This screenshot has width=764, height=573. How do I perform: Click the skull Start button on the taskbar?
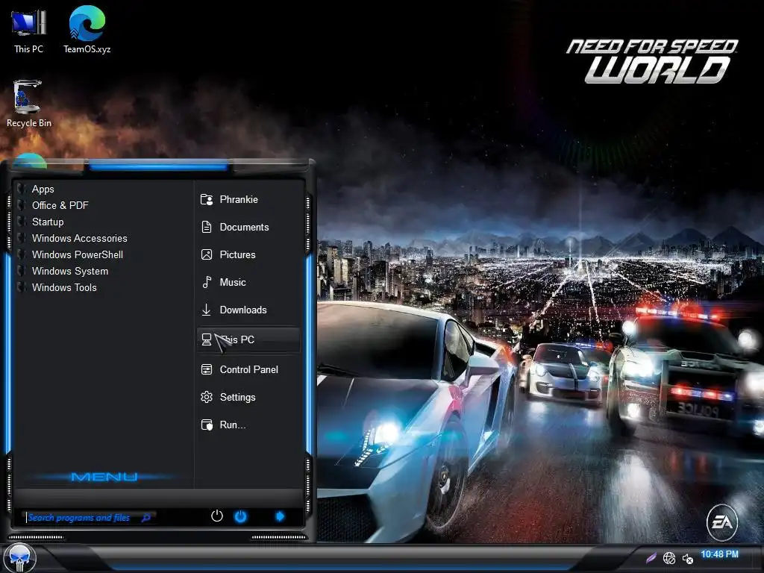coord(19,558)
